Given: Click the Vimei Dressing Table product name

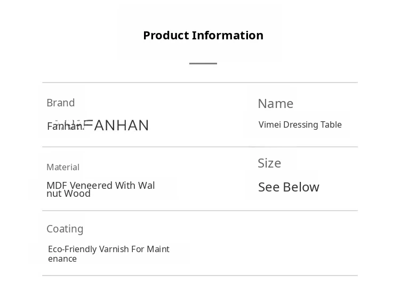Looking at the screenshot, I should 300,124.
